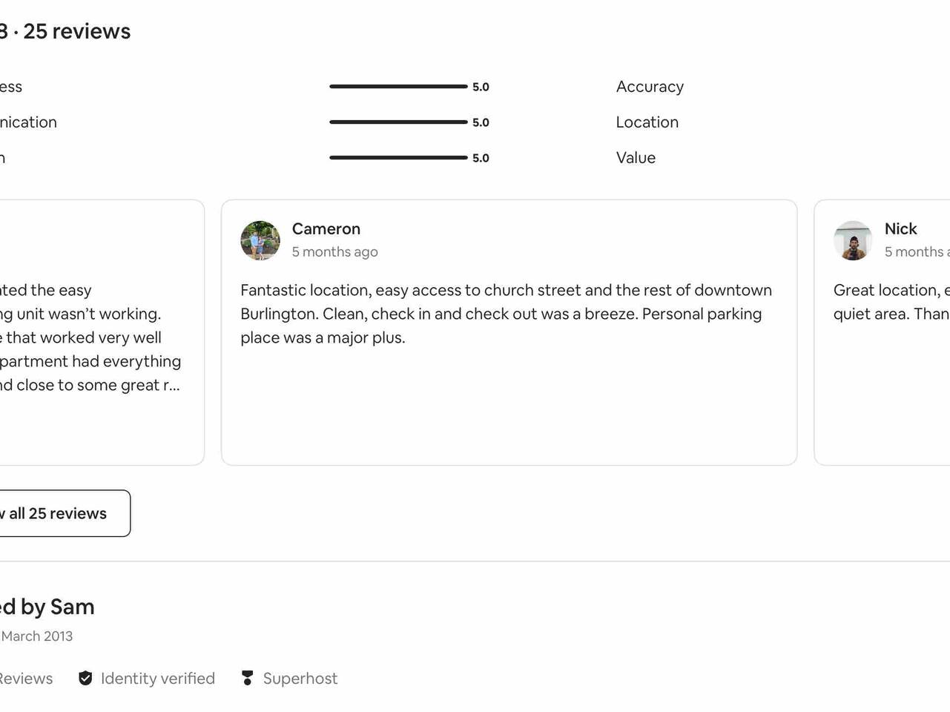Click the top 5.0 rating bar
This screenshot has width=950, height=712.
point(398,87)
